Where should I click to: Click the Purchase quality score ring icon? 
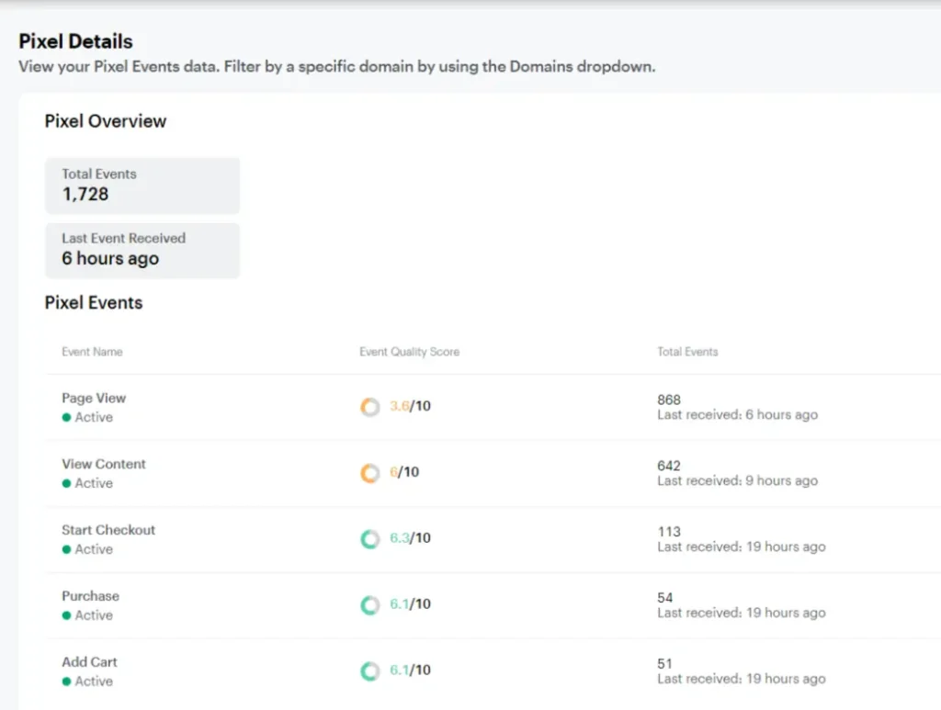pos(369,605)
